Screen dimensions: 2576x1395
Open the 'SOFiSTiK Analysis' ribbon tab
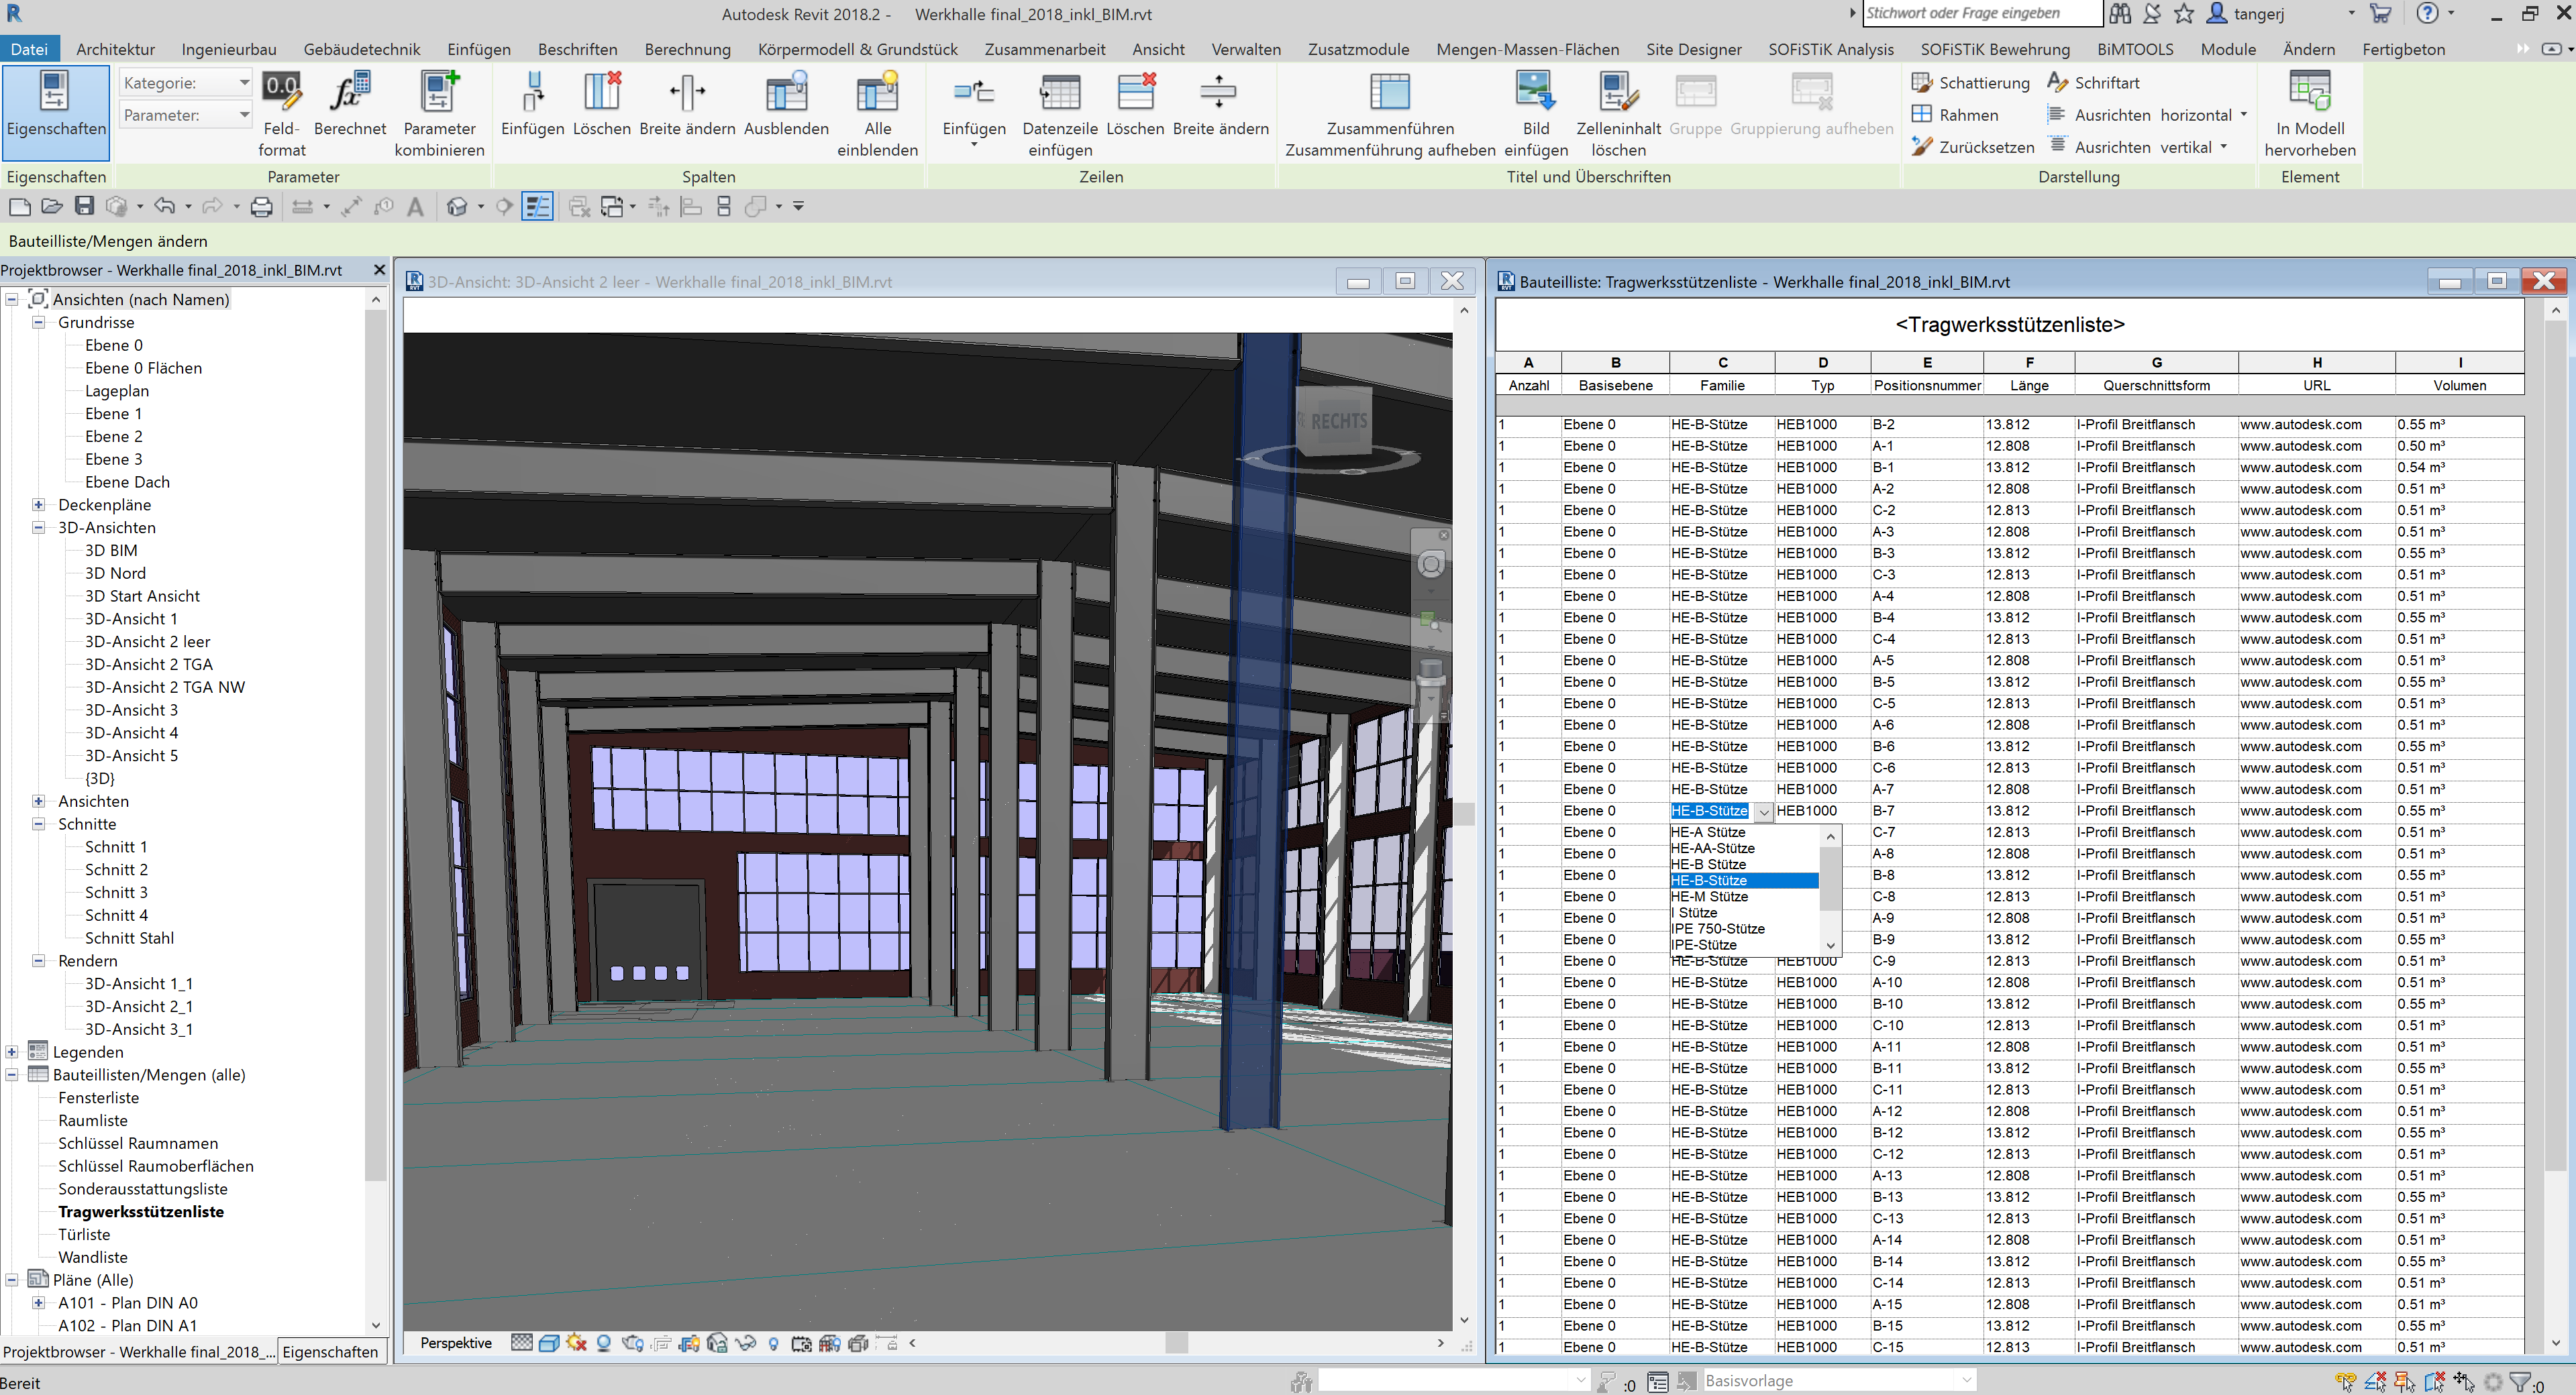1831,49
